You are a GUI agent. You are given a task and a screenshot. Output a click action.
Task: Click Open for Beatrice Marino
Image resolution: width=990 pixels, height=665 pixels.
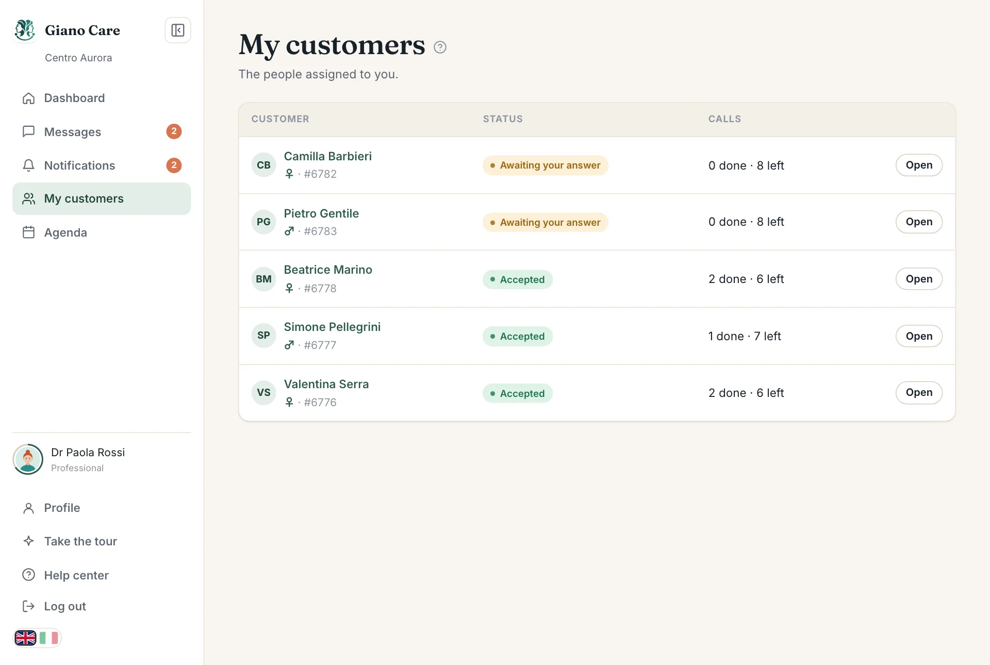[919, 279]
